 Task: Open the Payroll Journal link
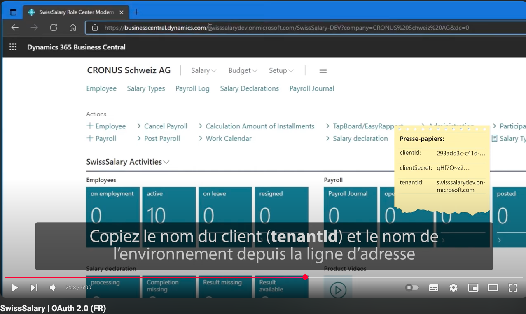311,88
